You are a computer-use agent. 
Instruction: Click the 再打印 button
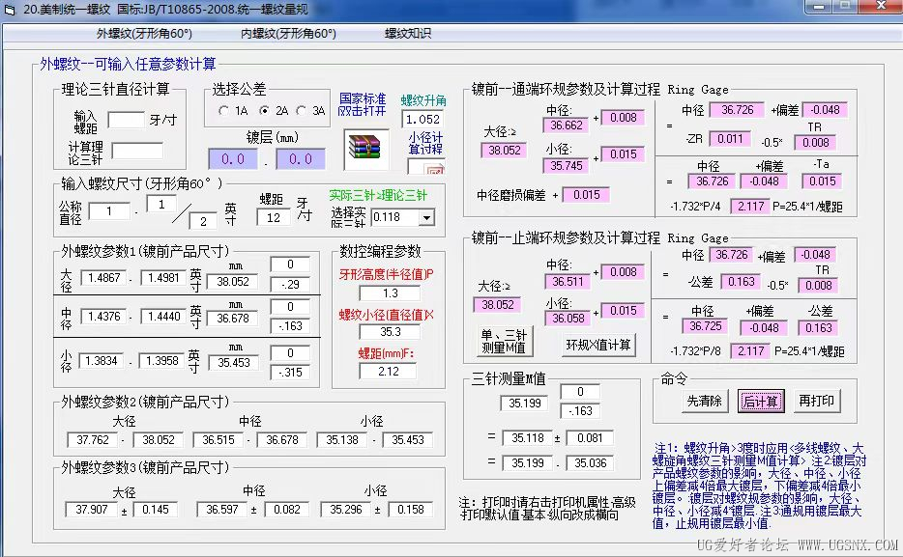click(817, 401)
